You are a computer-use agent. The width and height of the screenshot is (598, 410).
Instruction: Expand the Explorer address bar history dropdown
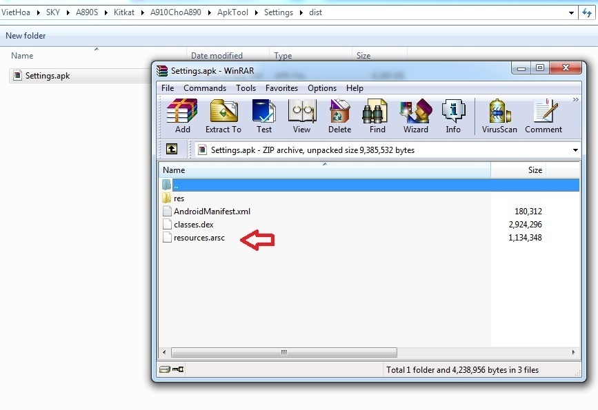tap(571, 13)
